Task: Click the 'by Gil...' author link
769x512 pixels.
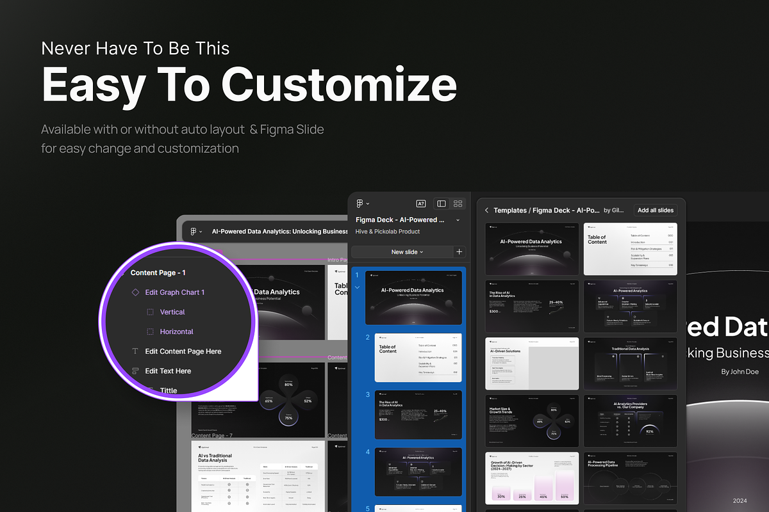Action: pos(614,210)
